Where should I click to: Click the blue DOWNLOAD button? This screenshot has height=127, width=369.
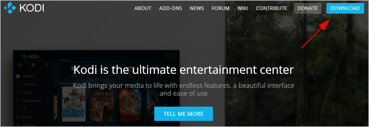(x=345, y=8)
